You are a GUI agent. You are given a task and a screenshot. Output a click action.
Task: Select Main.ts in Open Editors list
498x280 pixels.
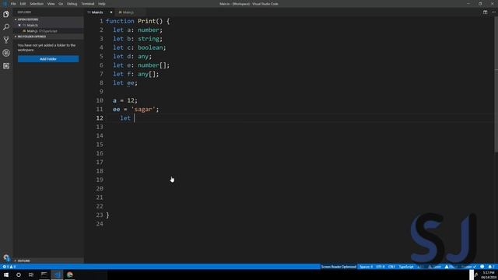click(x=48, y=25)
